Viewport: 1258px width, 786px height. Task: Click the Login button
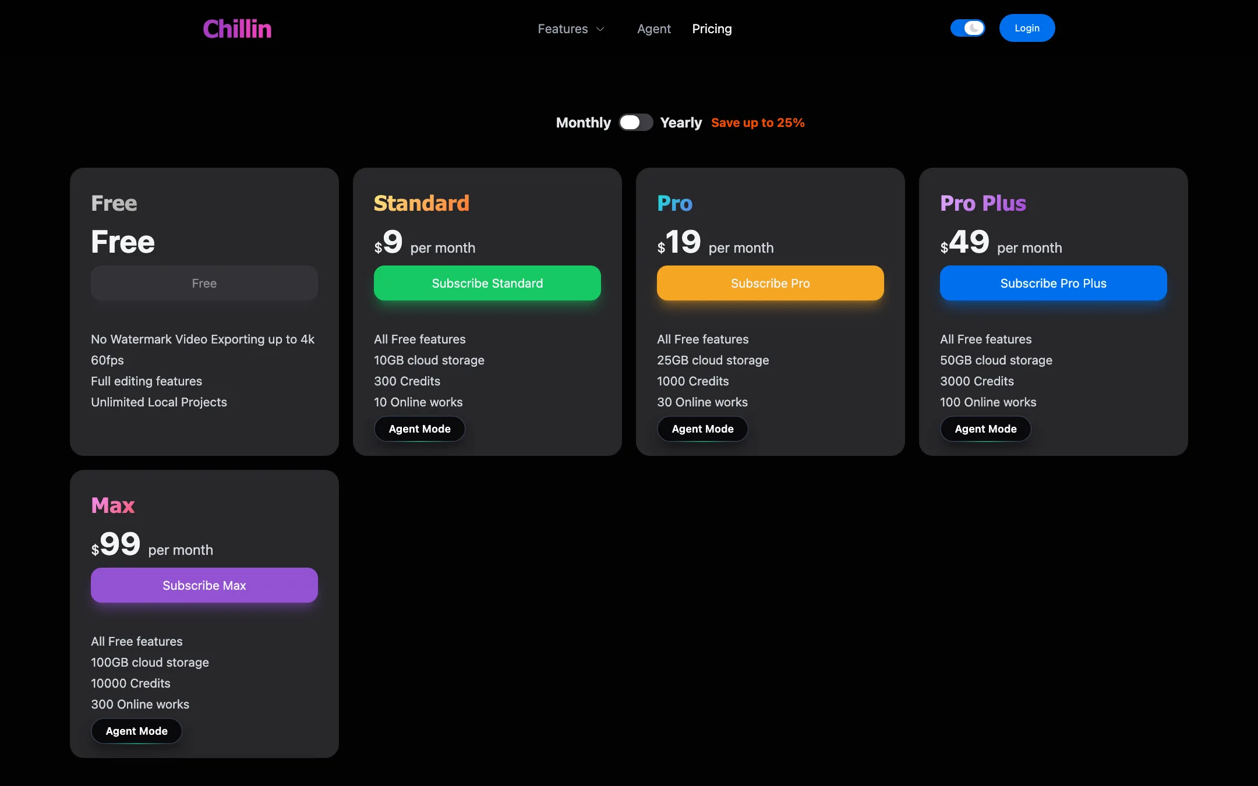tap(1027, 28)
